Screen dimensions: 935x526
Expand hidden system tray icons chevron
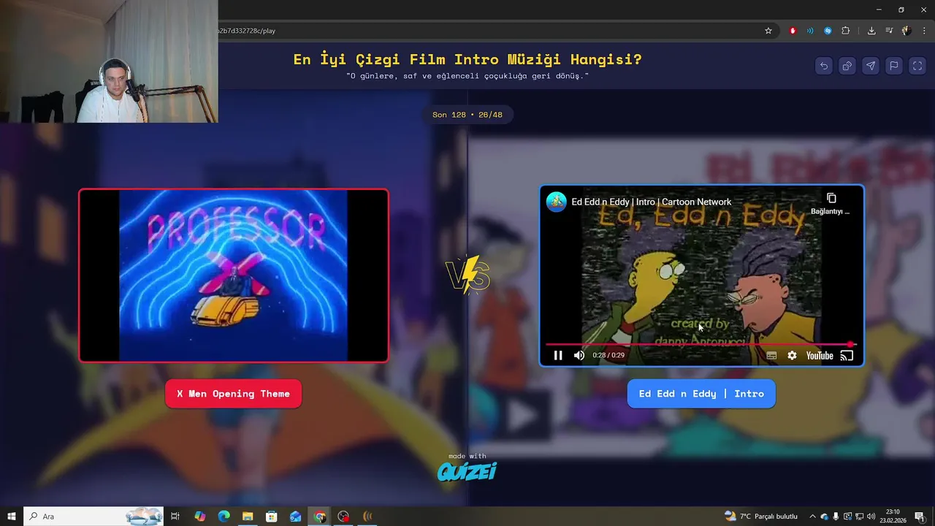(x=812, y=517)
